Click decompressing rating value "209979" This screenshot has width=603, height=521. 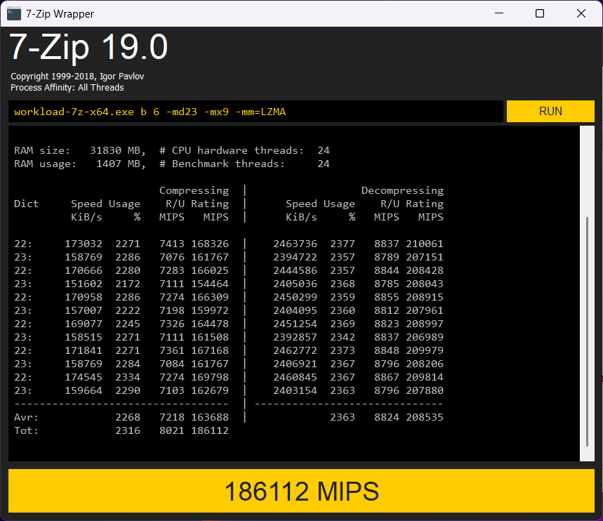[425, 350]
